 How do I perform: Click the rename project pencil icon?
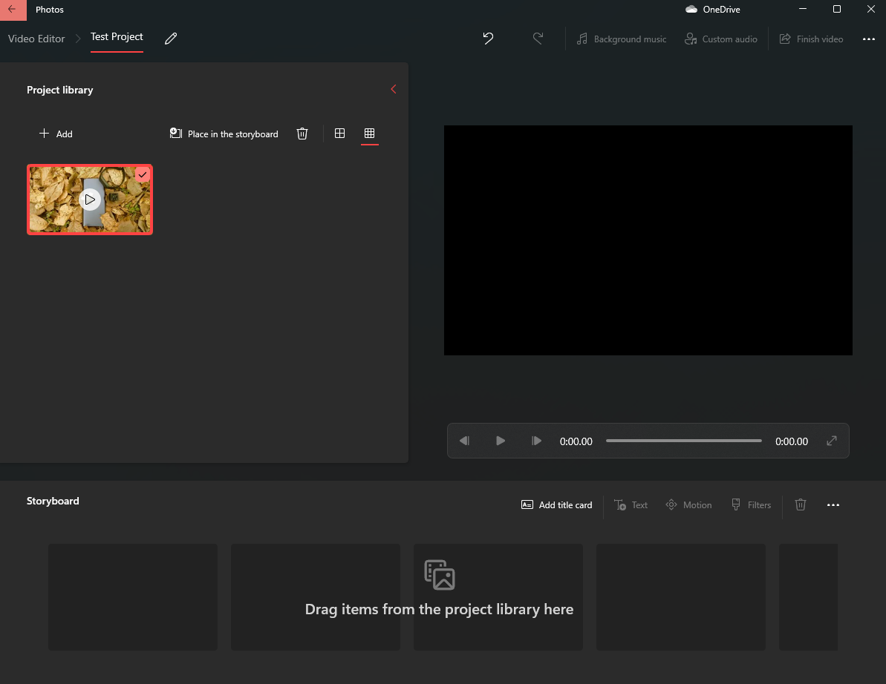171,39
